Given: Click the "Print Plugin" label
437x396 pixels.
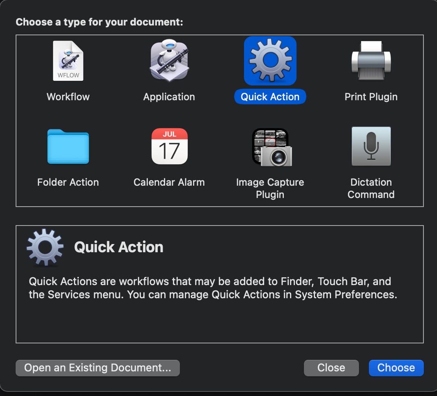Looking at the screenshot, I should 371,97.
